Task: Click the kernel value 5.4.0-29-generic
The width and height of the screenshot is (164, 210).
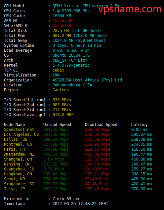Action: (x=71, y=65)
